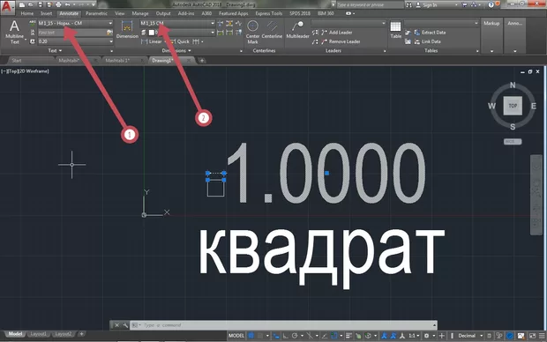547x342 pixels.
Task: Toggle ortho mode in status bar
Action: [285, 336]
